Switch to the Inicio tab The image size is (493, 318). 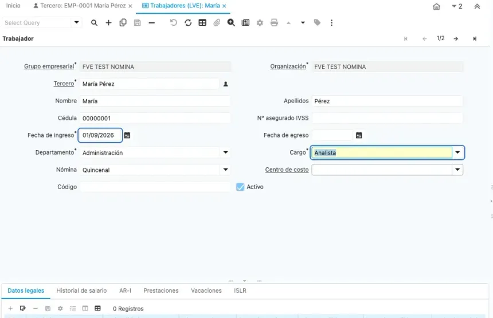[x=13, y=6]
